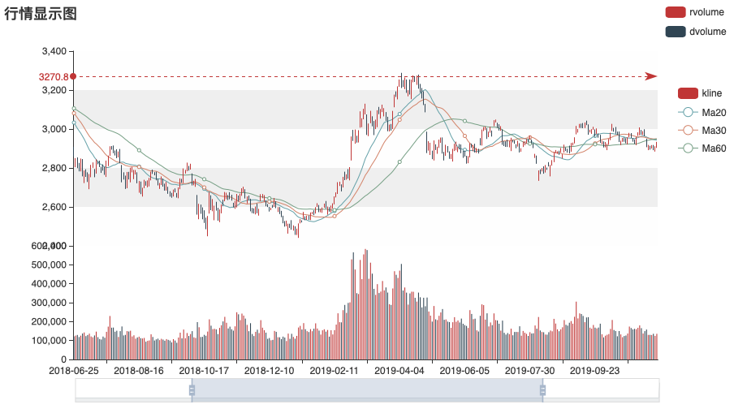
Task: Click the Ma30 legend line marker
Action: pos(687,130)
